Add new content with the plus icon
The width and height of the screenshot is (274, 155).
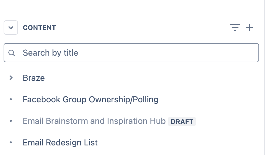pos(249,28)
